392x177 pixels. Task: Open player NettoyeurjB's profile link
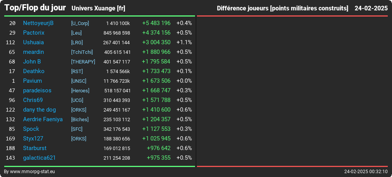pos(38,23)
